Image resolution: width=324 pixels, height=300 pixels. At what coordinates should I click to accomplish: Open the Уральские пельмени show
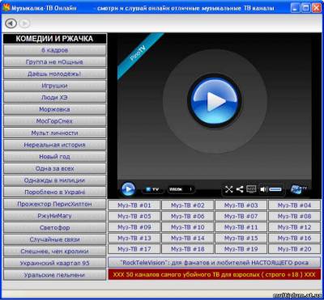pos(55,275)
